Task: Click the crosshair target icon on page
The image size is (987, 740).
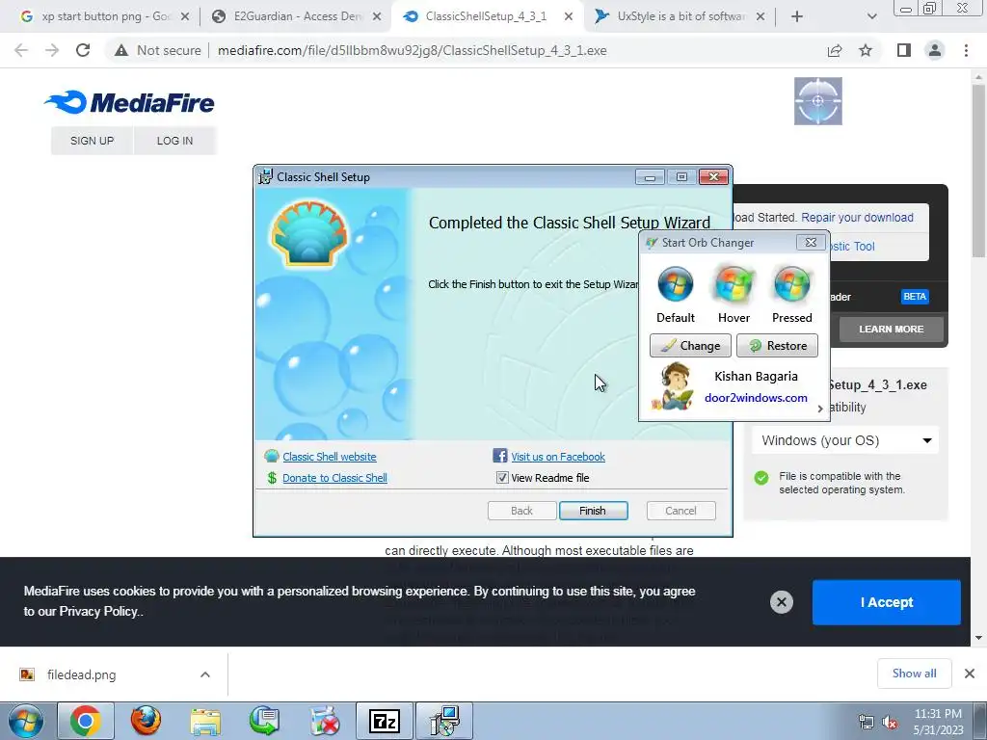Action: (817, 101)
